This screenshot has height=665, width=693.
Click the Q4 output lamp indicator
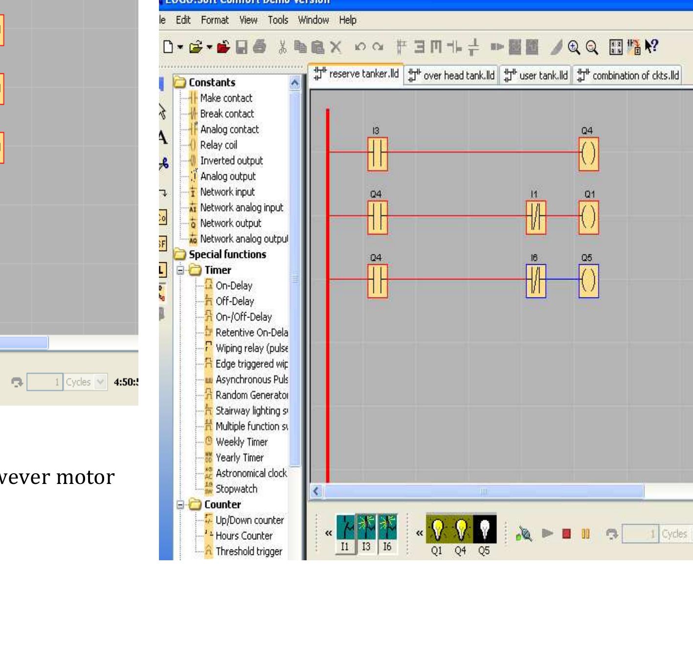click(461, 529)
